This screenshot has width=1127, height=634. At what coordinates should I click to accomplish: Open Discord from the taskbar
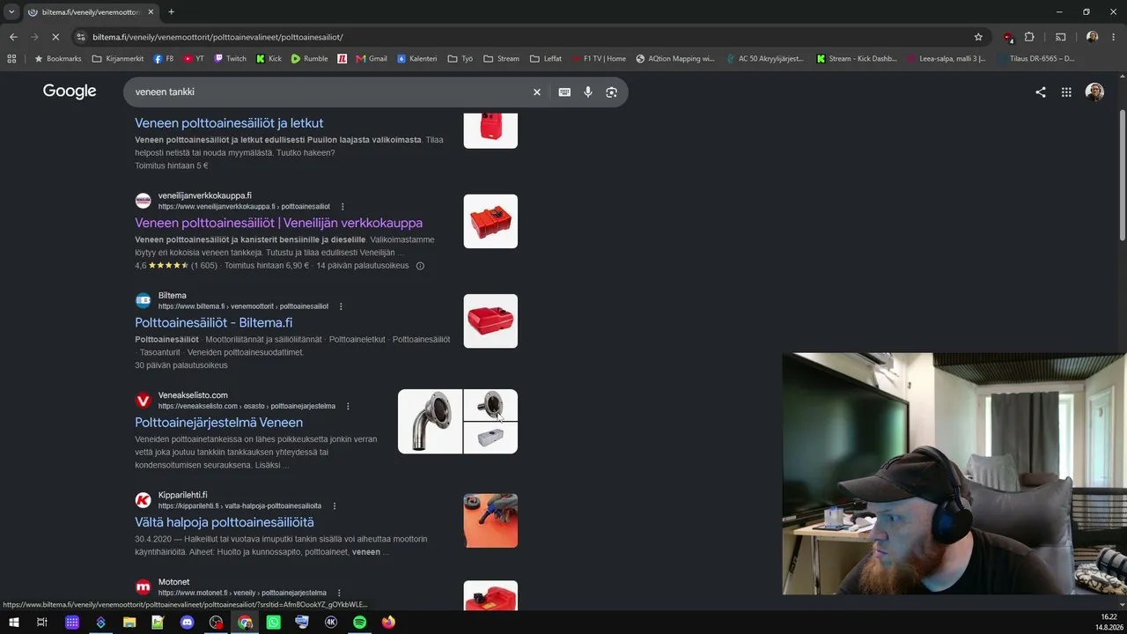pyautogui.click(x=187, y=622)
